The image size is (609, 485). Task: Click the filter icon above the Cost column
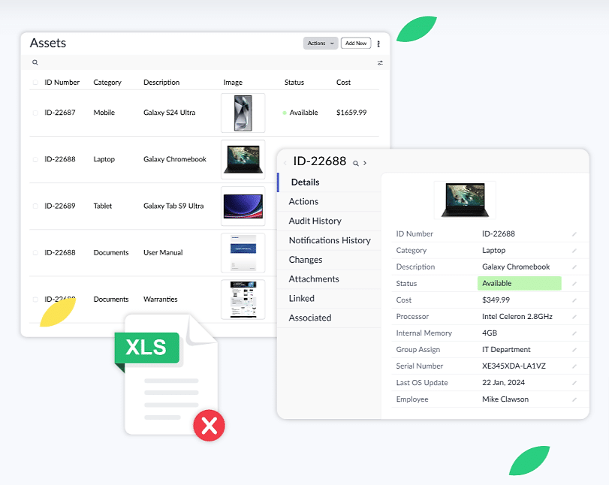coord(380,62)
